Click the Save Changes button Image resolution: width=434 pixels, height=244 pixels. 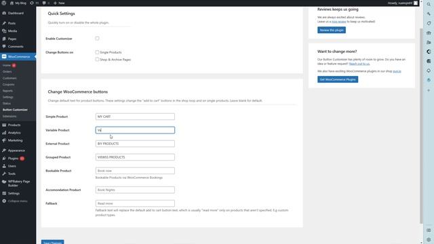click(53, 242)
